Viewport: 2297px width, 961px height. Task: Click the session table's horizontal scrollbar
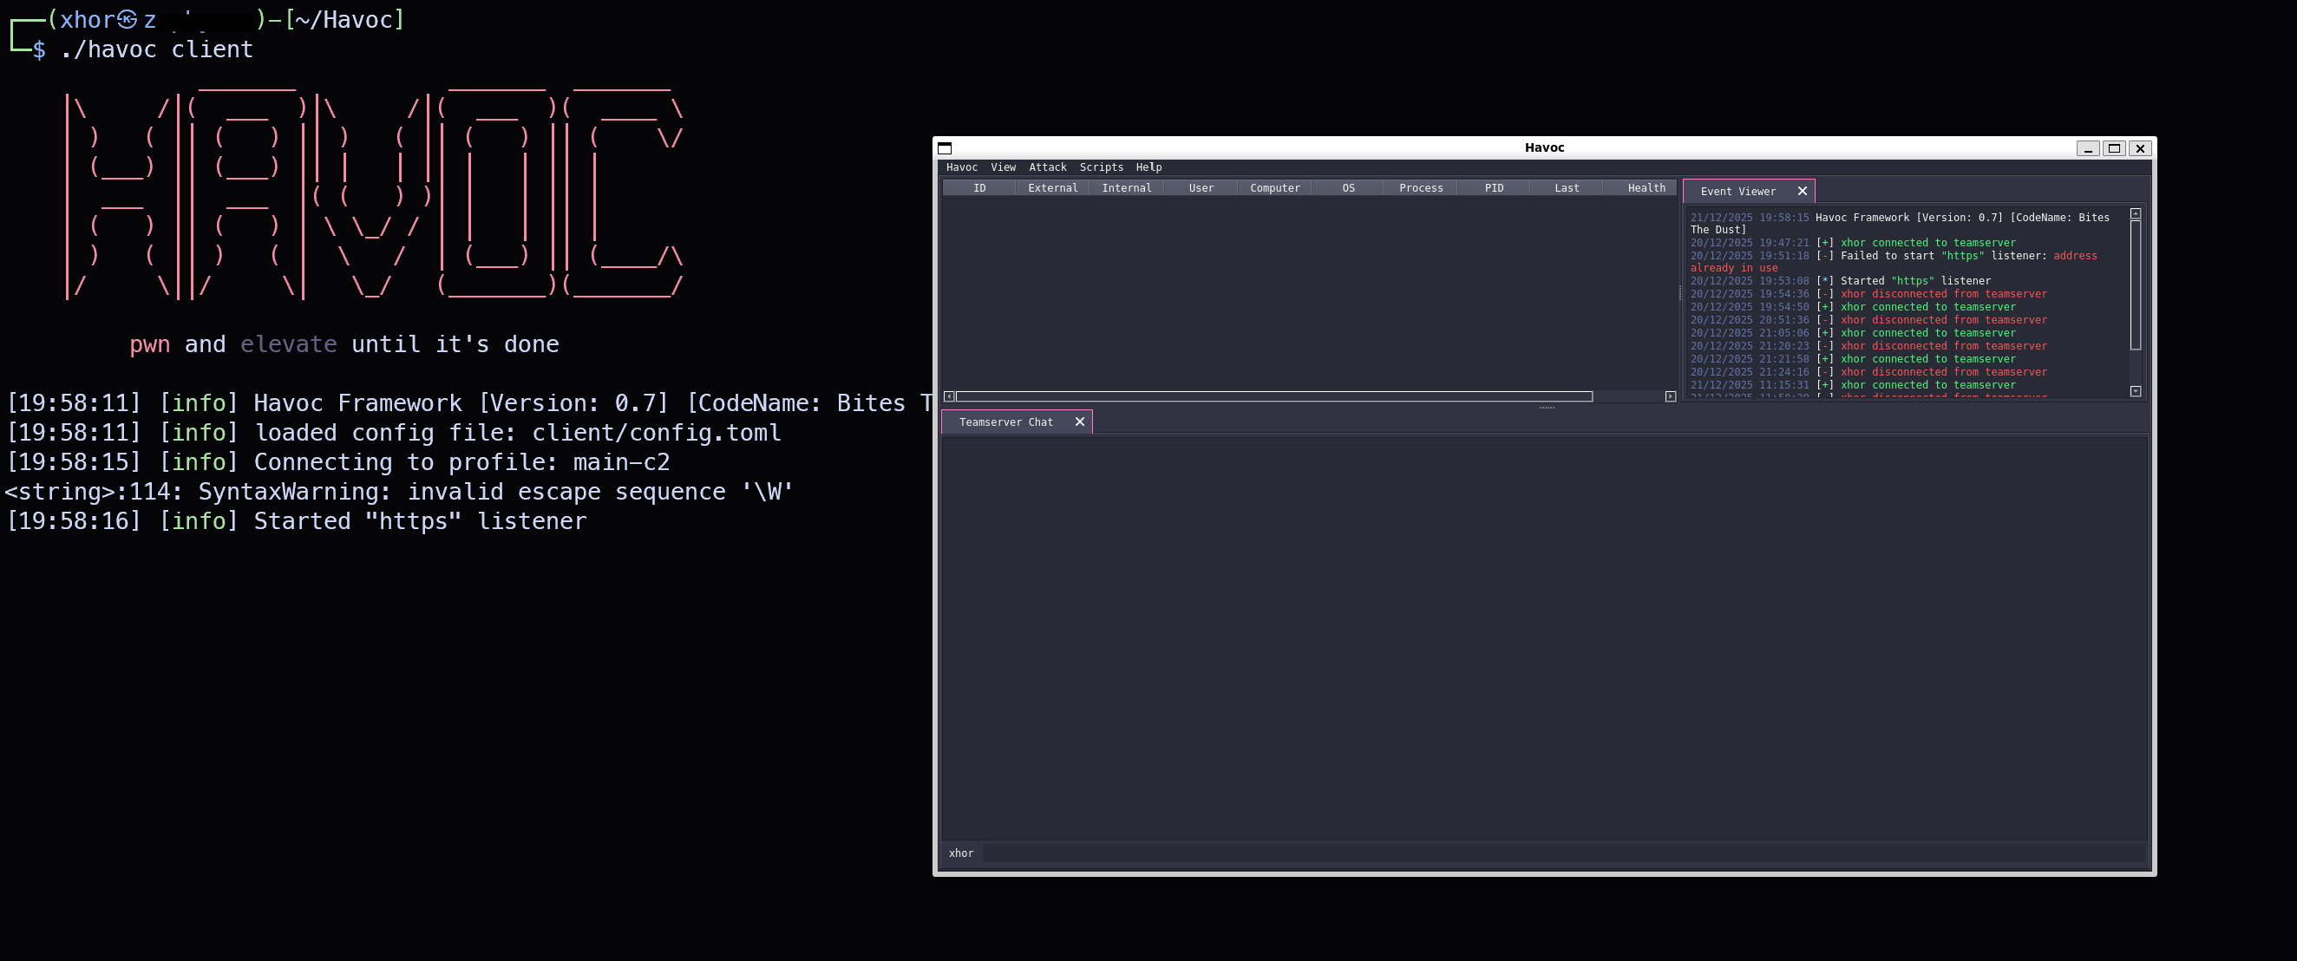point(1273,396)
